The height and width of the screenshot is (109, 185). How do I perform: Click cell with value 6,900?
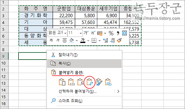108,15
